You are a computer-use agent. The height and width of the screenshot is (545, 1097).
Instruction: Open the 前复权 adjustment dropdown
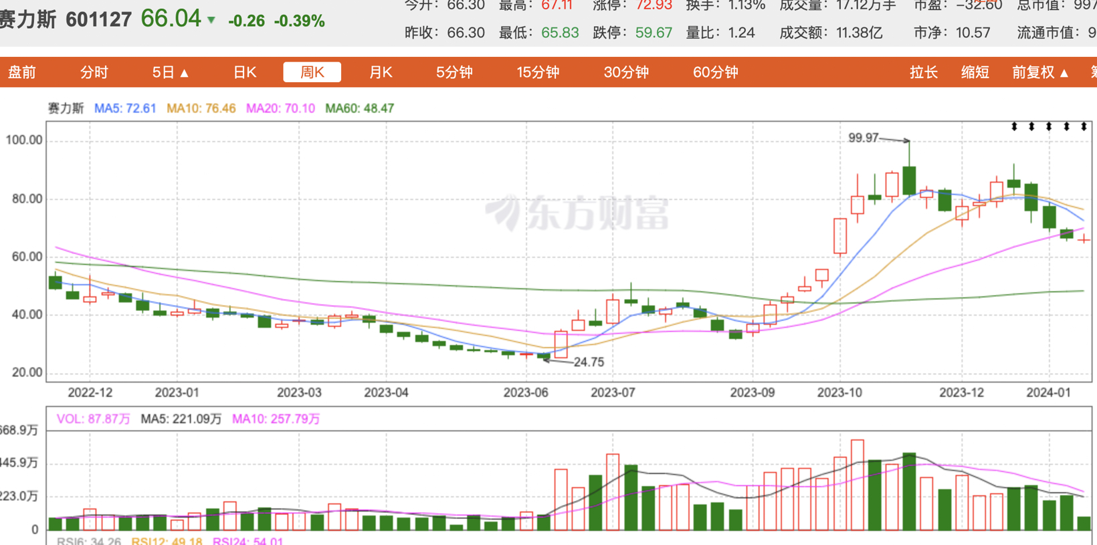coord(1040,72)
